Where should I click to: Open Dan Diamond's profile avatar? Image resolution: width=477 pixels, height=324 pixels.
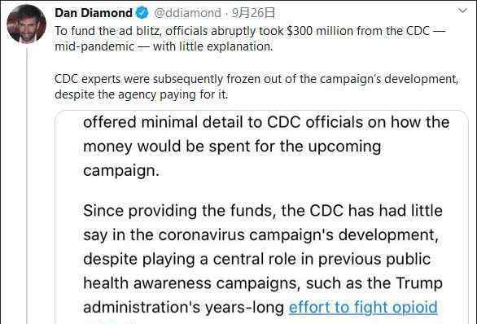(27, 24)
